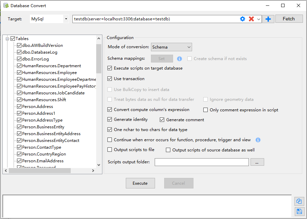Image resolution: width=307 pixels, height=219 pixels.
Task: Toggle Execute scripts on target database
Action: pyautogui.click(x=109, y=68)
